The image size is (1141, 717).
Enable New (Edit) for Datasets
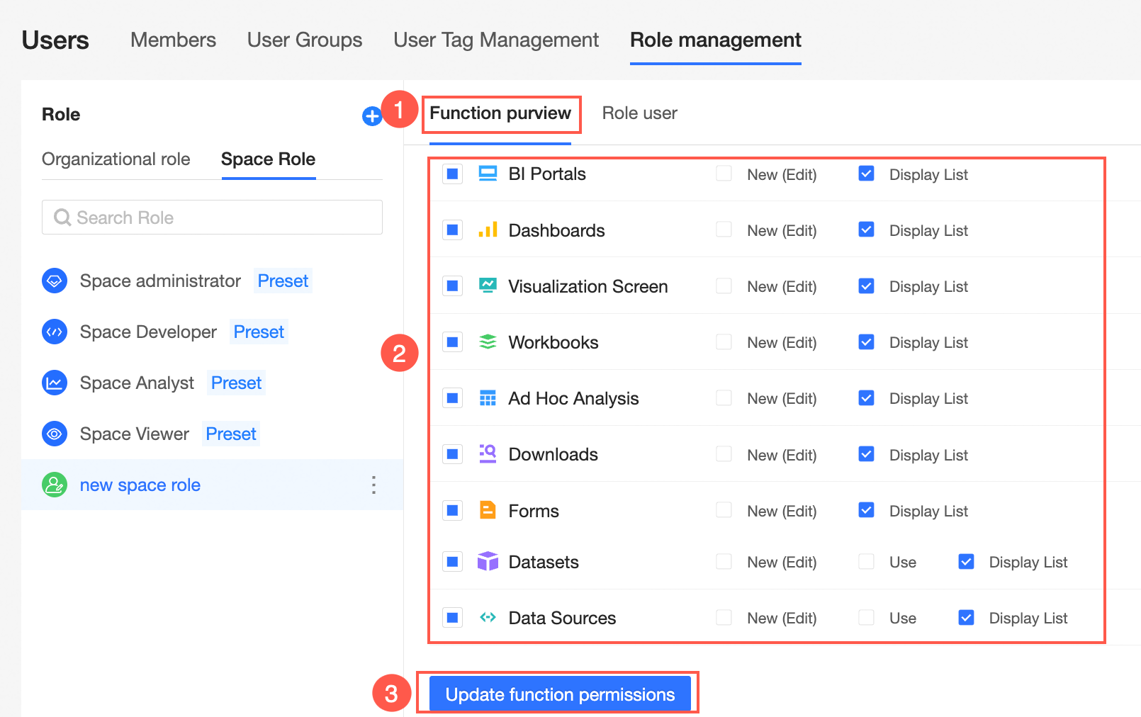(x=724, y=562)
